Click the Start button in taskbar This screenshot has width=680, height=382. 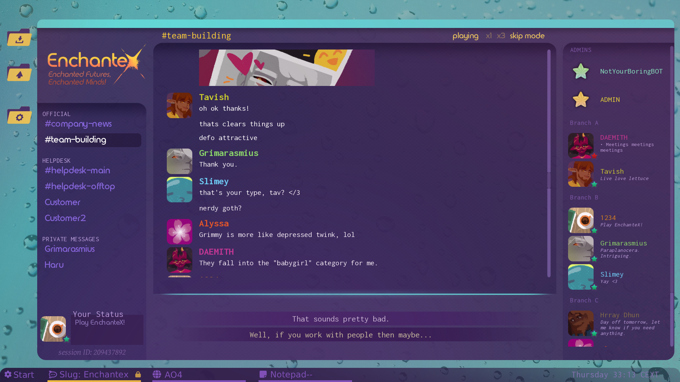(19, 375)
